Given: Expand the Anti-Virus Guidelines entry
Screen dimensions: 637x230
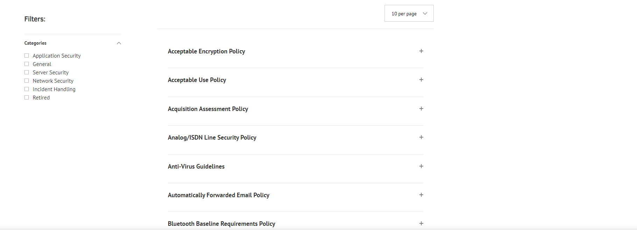Looking at the screenshot, I should point(421,166).
